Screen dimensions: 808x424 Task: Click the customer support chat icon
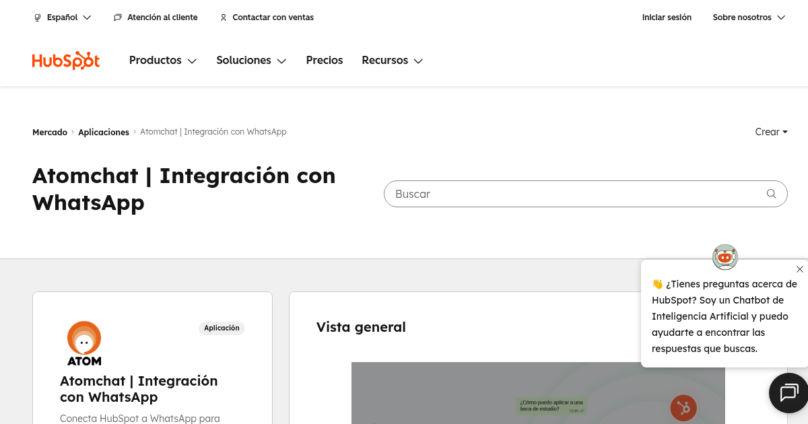tap(118, 17)
